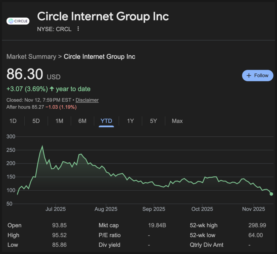
Task: Click the Jul 2025 axis label
Action: (x=56, y=209)
